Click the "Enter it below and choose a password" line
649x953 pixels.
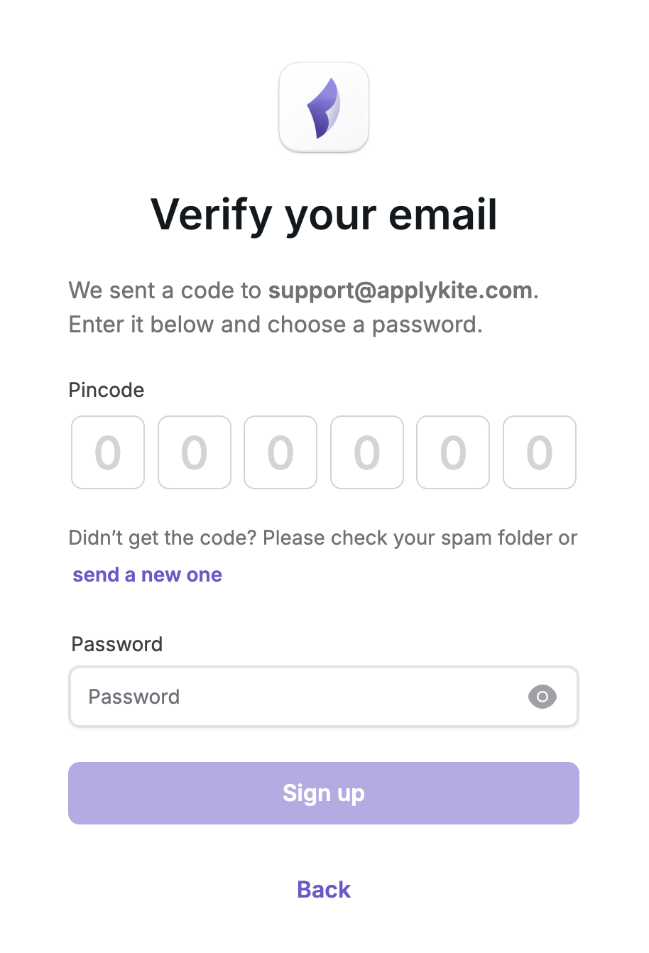(276, 325)
